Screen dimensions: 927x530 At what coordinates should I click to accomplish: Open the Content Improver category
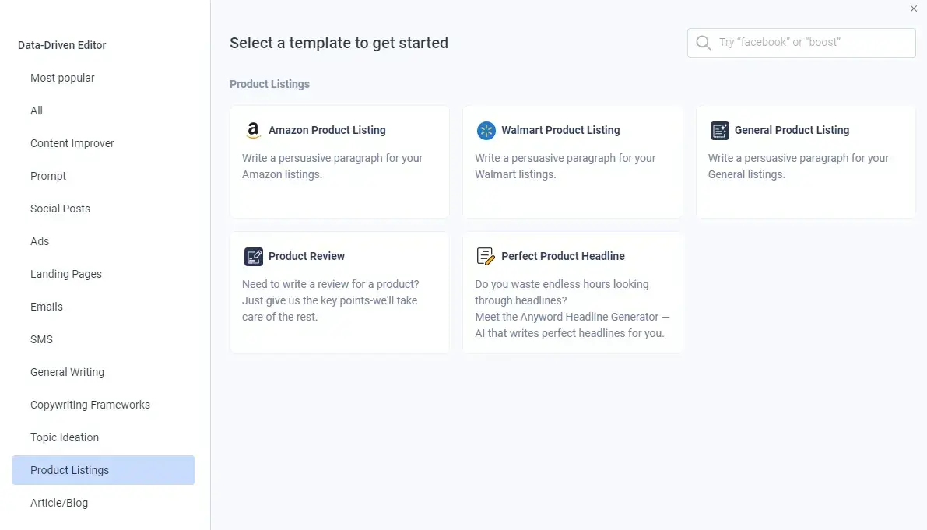pyautogui.click(x=72, y=143)
